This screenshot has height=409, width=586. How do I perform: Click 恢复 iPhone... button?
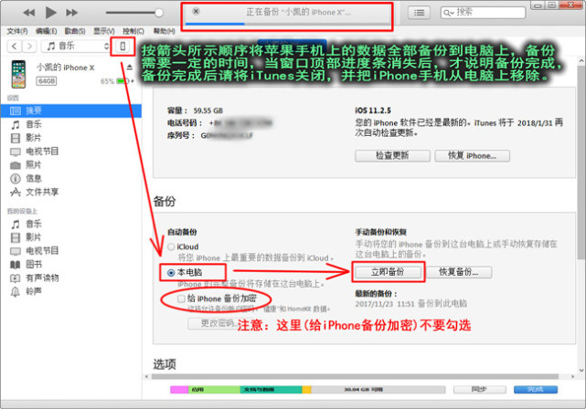coord(472,155)
